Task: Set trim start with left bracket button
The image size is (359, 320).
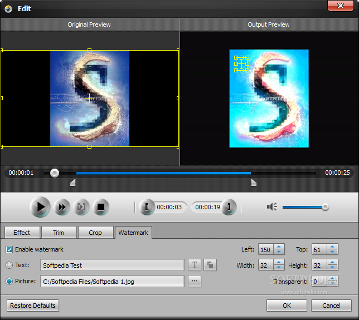Action: (147, 207)
